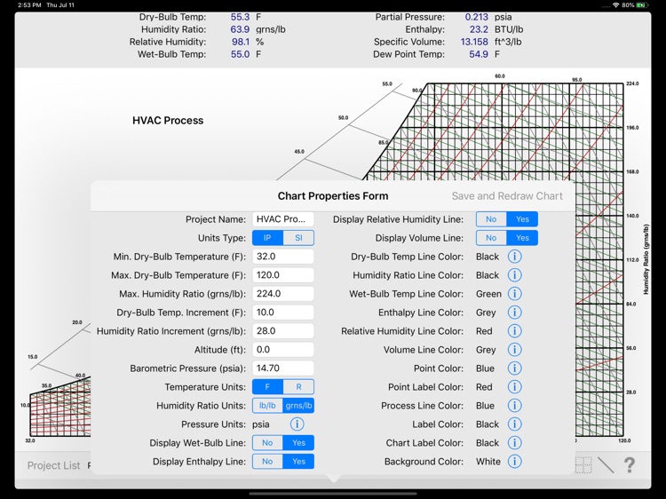Check battery status icon in status bar

coord(643,5)
